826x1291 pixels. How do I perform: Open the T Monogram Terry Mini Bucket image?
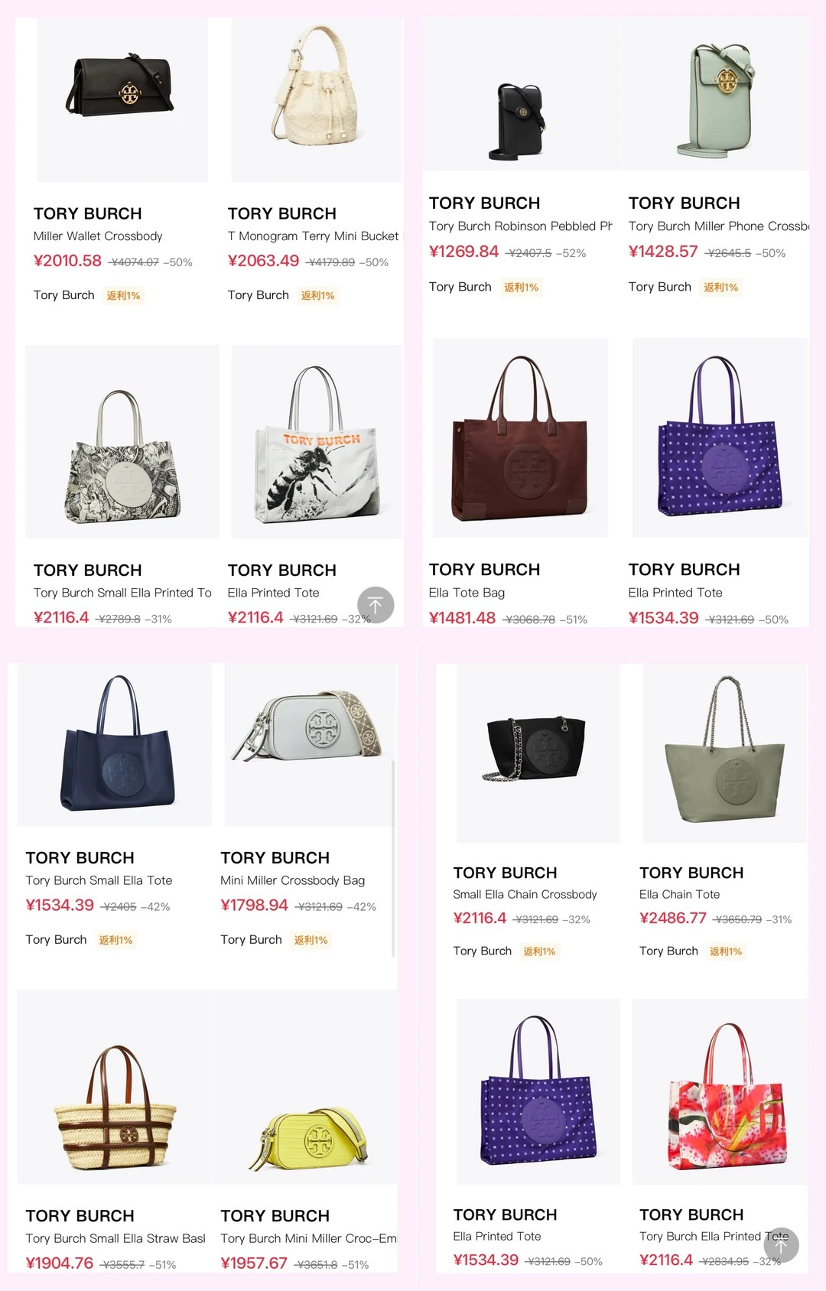click(x=317, y=99)
